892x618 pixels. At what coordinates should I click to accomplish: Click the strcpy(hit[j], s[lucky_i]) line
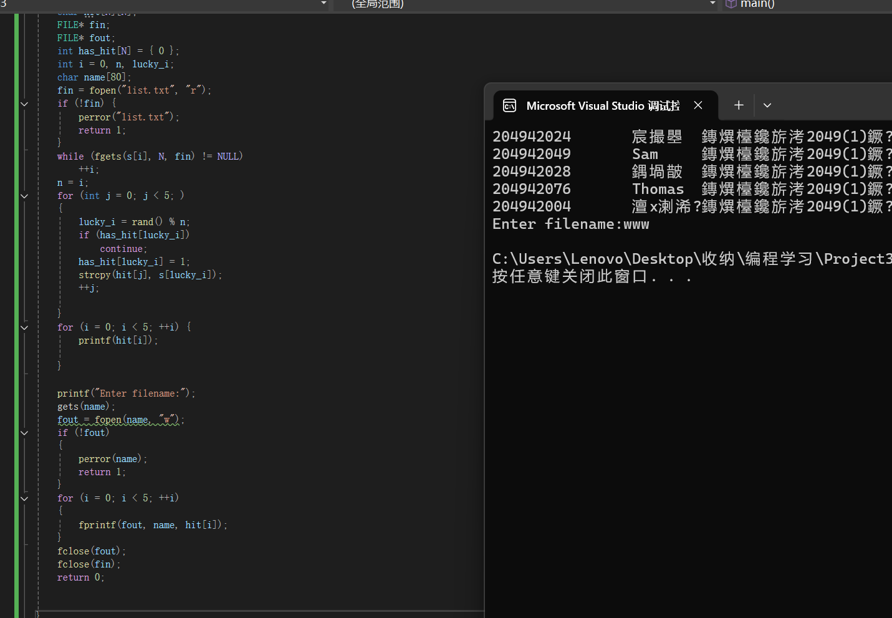[150, 275]
